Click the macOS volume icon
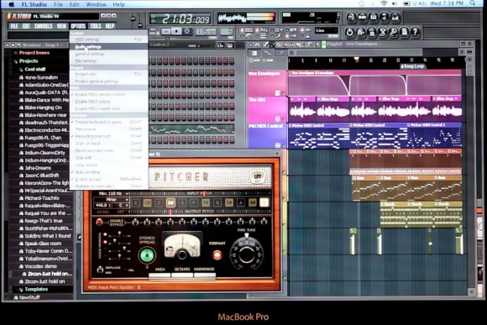 (x=395, y=3)
